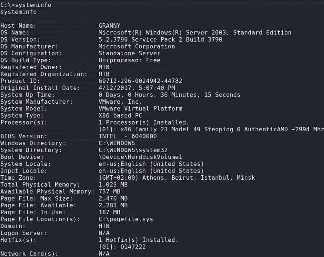This screenshot has width=324, height=257.
Task: Click the Uniprocessor Free build type value
Action: (129, 60)
